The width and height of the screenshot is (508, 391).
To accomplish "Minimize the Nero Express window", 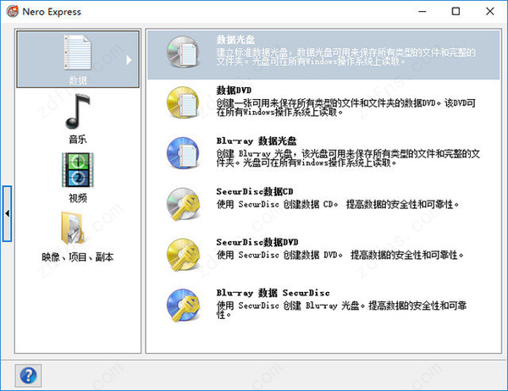I will tap(422, 11).
